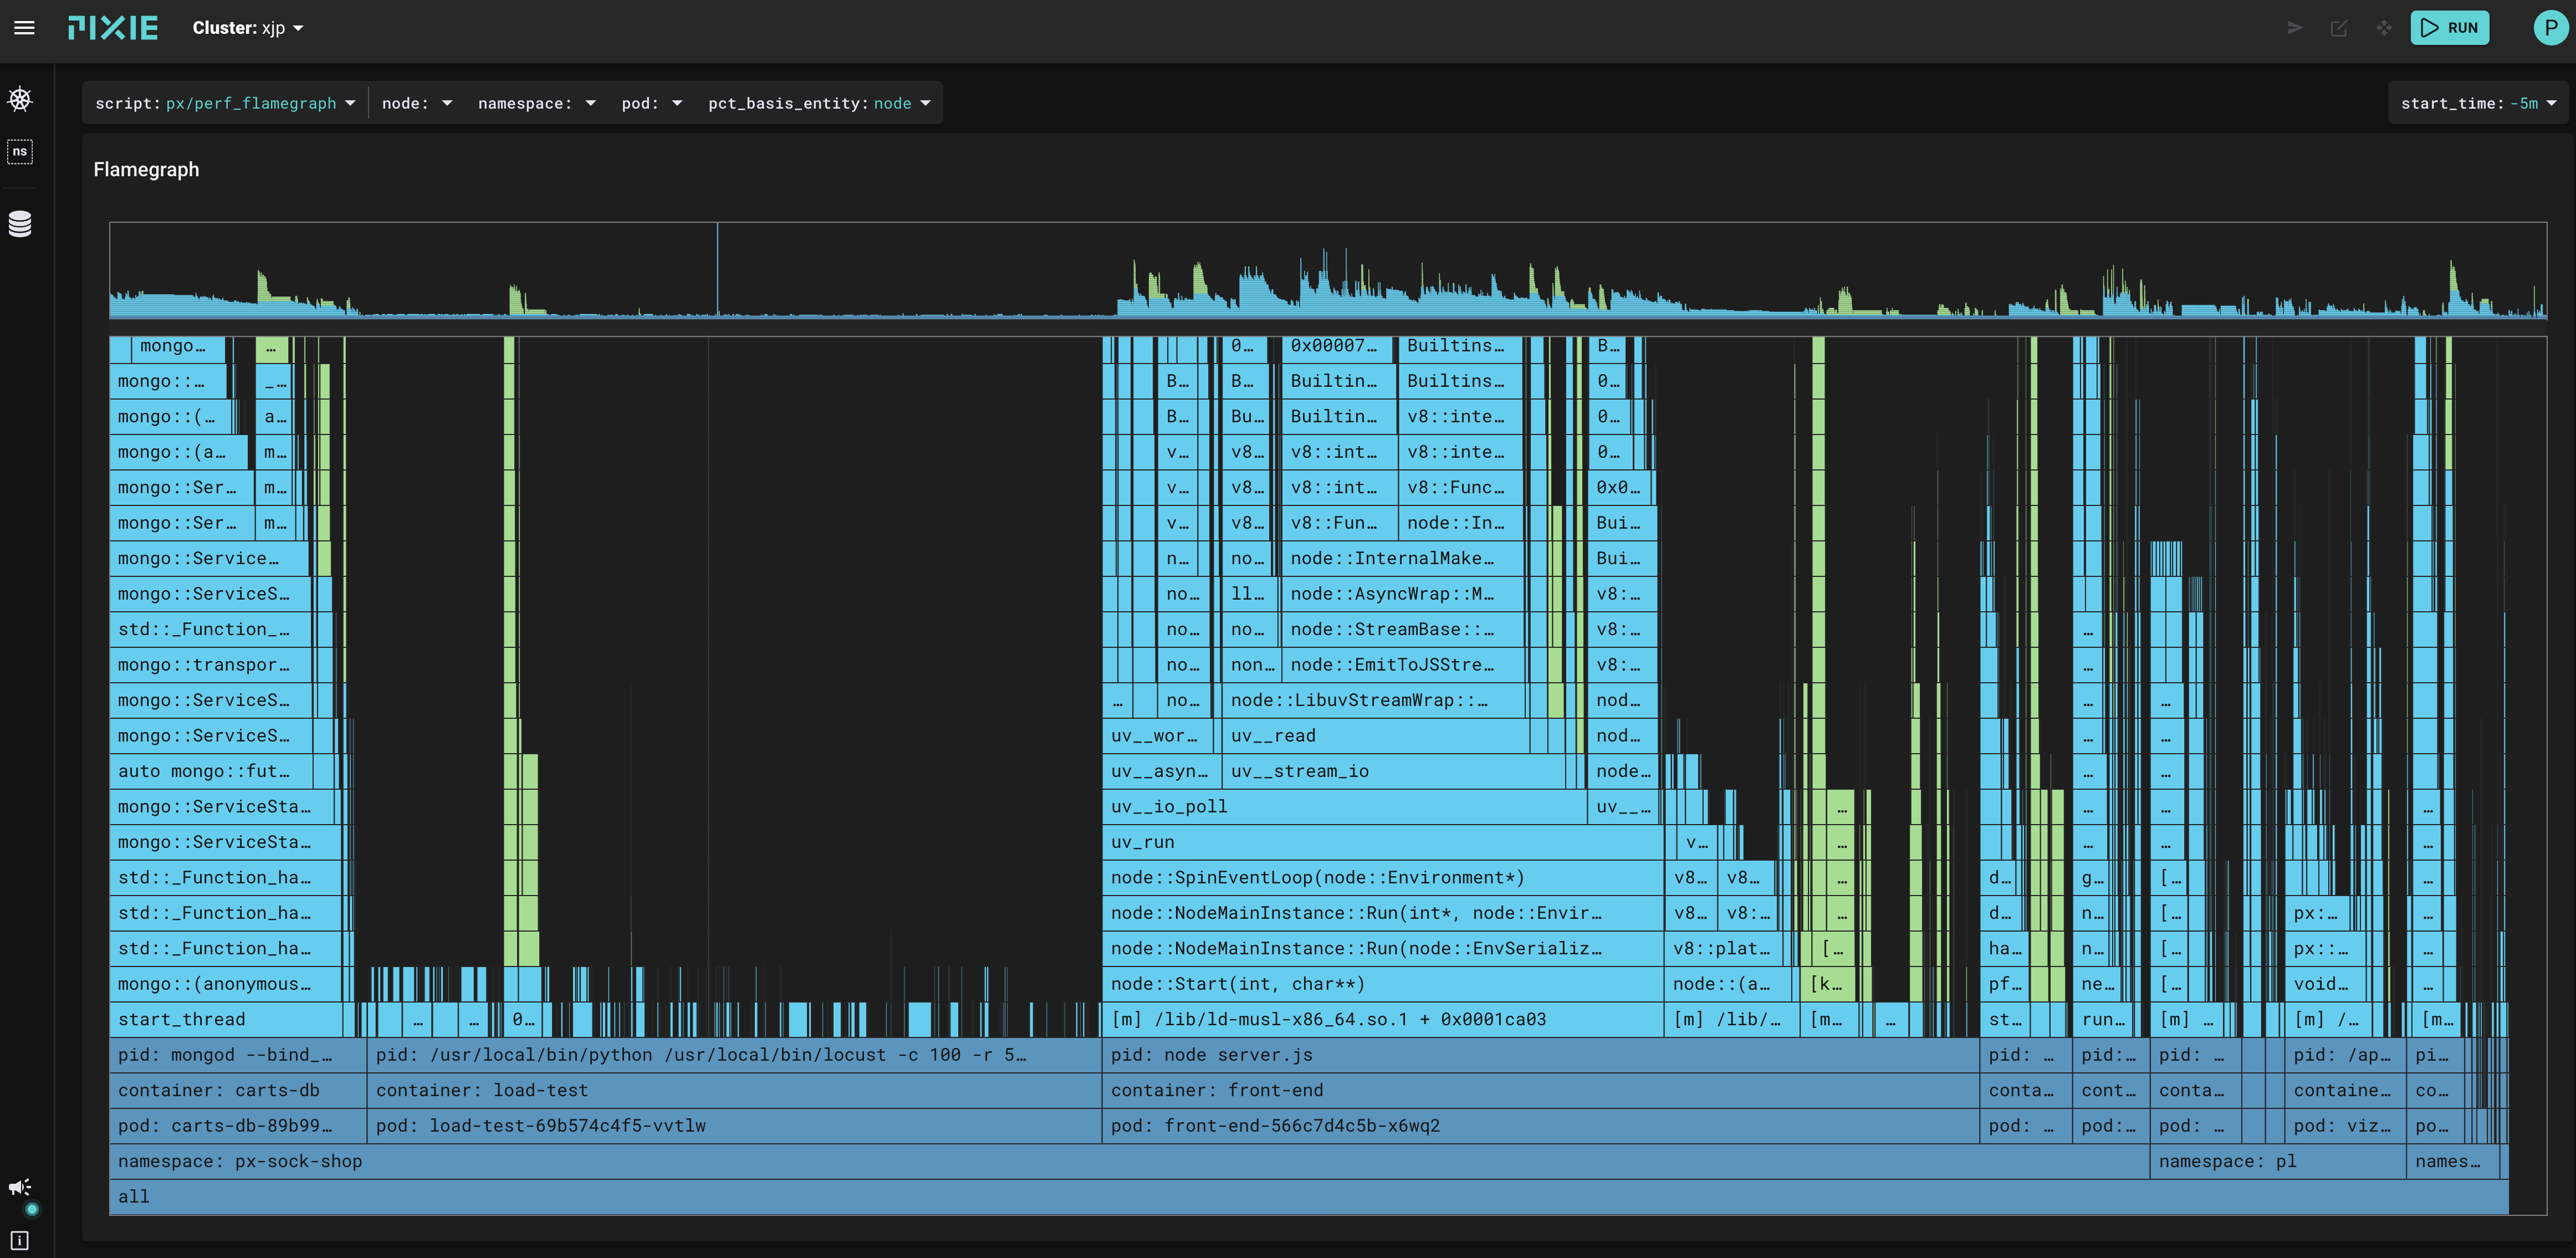Click the move widgets icon beside RUN
The image size is (2576, 1258).
click(2383, 28)
